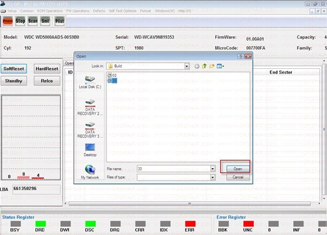Image resolution: width=327 pixels, height=235 pixels.
Task: Open the Views menu icon in dialog
Action: point(220,66)
